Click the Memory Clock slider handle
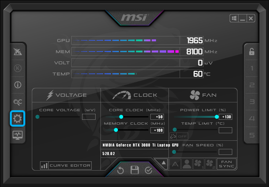Image resolution: width=269 pixels, height=187 pixels. click(x=116, y=130)
